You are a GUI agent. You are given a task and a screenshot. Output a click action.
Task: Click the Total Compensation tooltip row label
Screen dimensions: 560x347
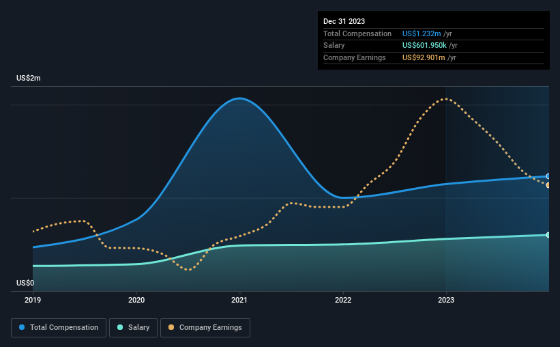[x=357, y=33]
